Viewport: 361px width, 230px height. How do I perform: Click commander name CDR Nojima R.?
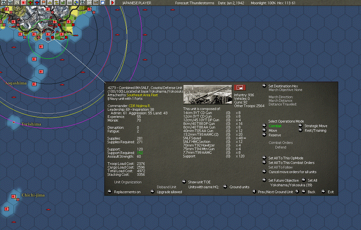(139, 106)
